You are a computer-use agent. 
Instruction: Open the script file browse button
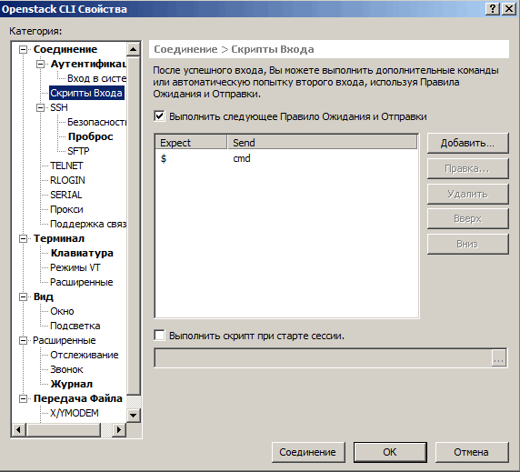tap(498, 357)
